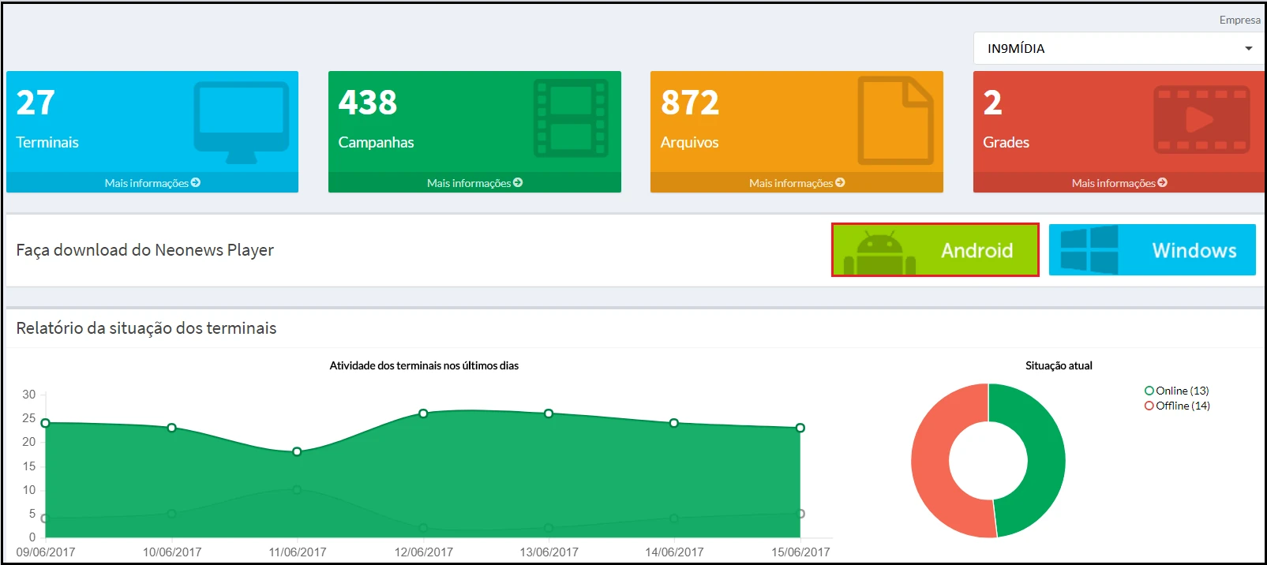Click the 10/06/2017 online data point

(171, 428)
